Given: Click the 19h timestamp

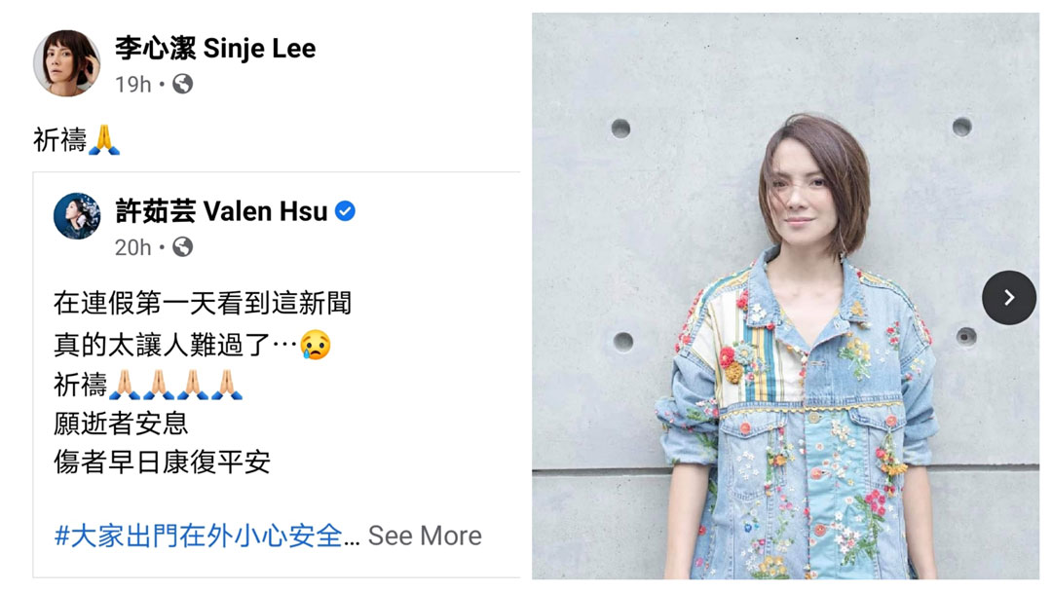Looking at the screenshot, I should (132, 85).
